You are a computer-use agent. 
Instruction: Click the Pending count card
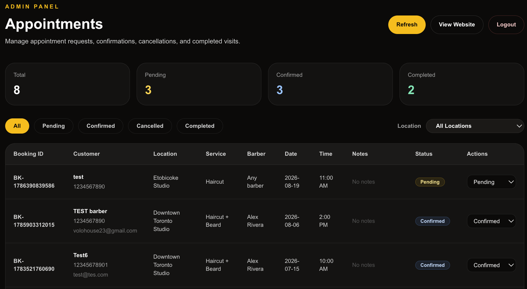click(x=199, y=84)
